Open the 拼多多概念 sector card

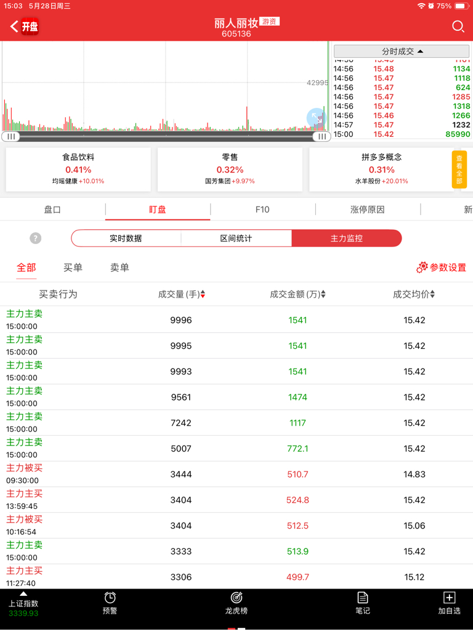tap(381, 169)
